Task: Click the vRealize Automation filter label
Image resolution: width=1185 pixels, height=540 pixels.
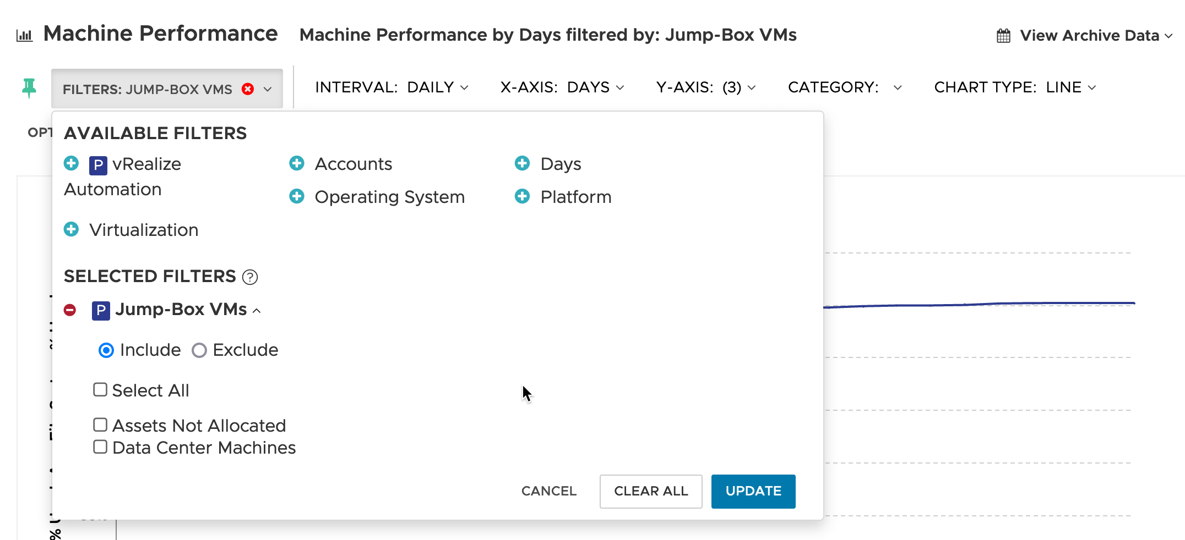Action: 123,177
